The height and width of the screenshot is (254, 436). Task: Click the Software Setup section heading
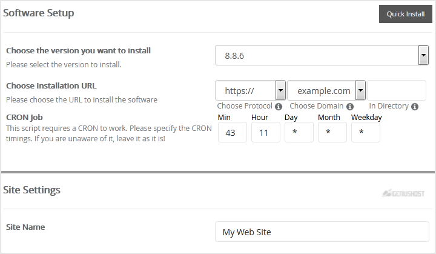(x=39, y=13)
